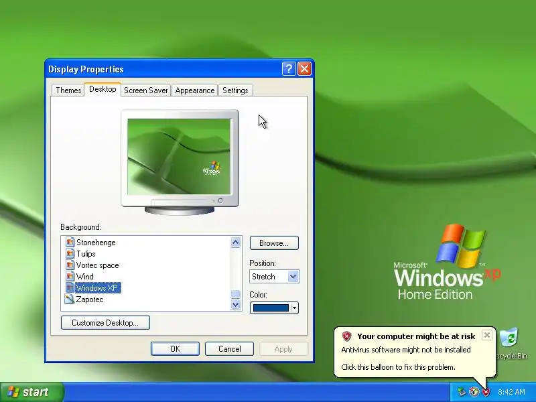
Task: Open the Settings tab
Action: (236, 90)
